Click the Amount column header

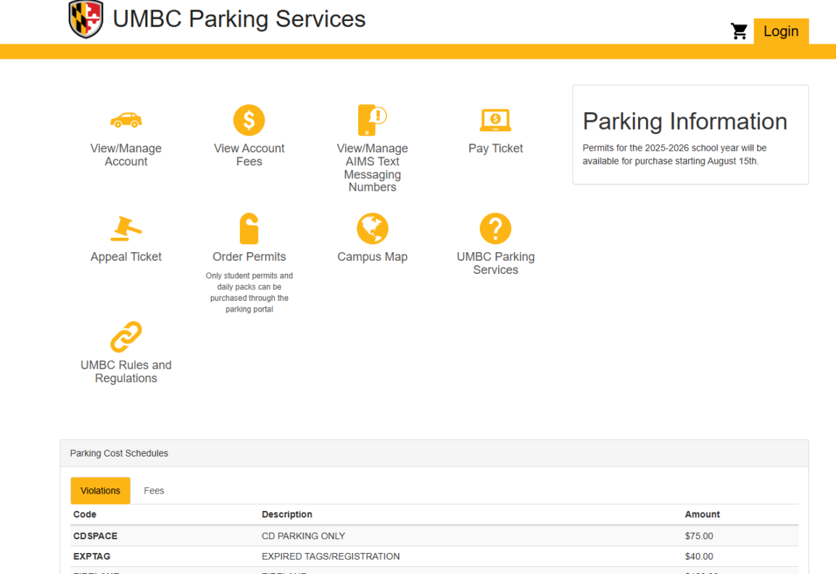702,515
